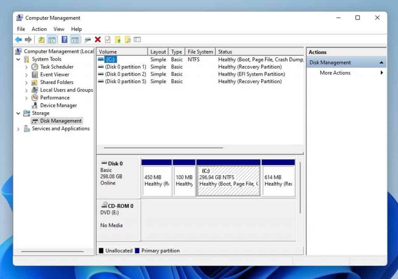
Task: Click the Task Scheduler clock icon
Action: coord(35,67)
